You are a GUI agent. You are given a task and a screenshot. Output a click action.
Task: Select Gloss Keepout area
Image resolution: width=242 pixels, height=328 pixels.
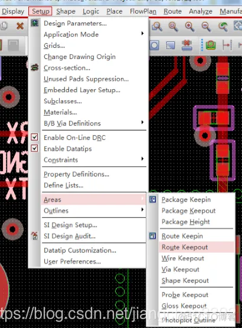pyautogui.click(x=184, y=306)
